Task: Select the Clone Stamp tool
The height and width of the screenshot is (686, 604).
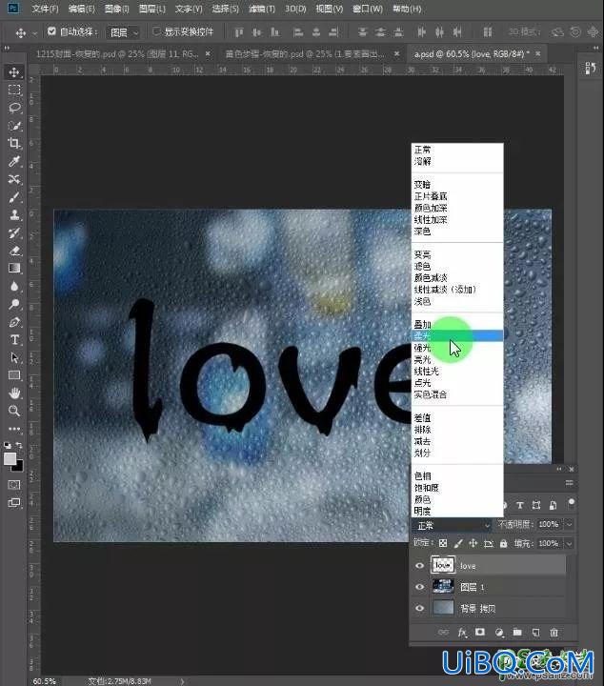Action: (14, 214)
